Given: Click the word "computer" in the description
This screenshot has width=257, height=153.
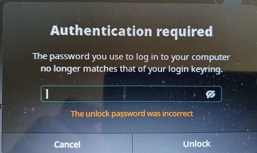Looking at the screenshot, I should tap(211, 58).
